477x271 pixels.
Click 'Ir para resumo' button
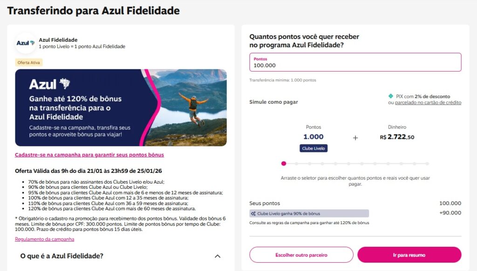click(409, 255)
